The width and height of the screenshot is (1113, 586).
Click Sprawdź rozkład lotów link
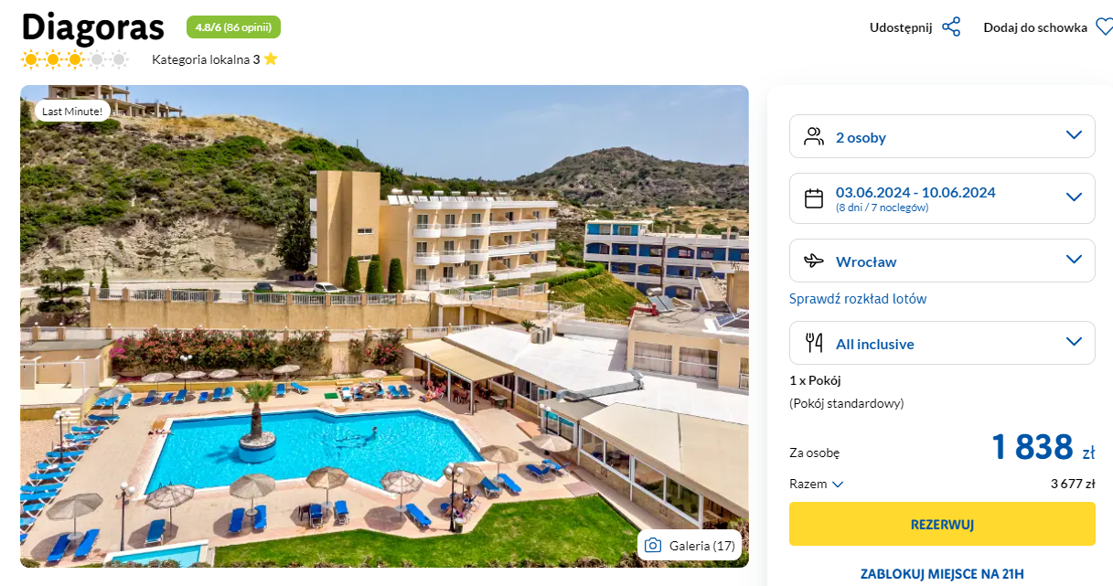click(x=858, y=299)
